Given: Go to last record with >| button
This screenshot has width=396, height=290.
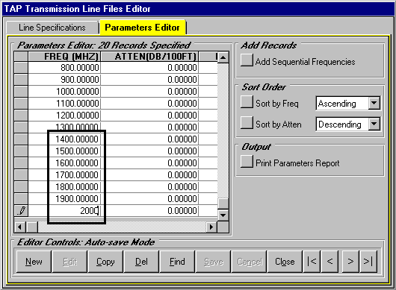Looking at the screenshot, I should click(368, 262).
